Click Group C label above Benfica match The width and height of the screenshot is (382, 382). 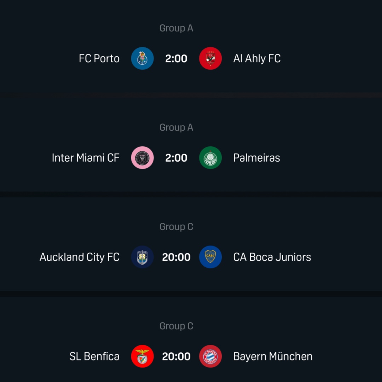[x=176, y=326]
